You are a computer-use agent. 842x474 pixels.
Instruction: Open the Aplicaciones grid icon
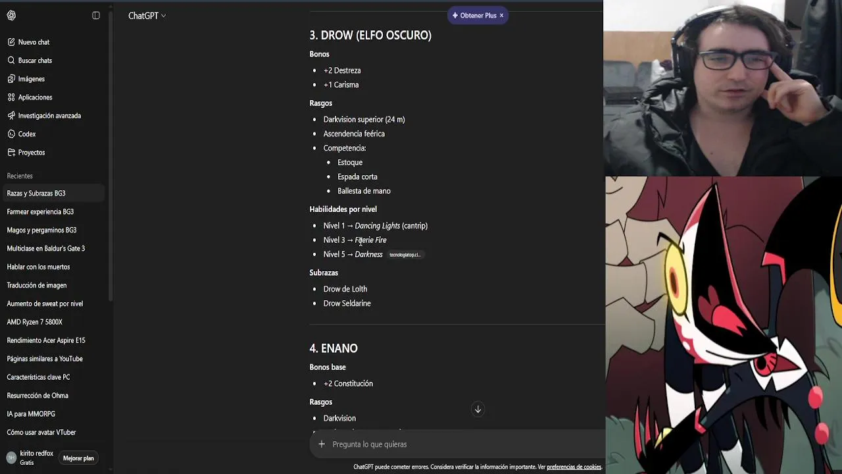point(11,97)
